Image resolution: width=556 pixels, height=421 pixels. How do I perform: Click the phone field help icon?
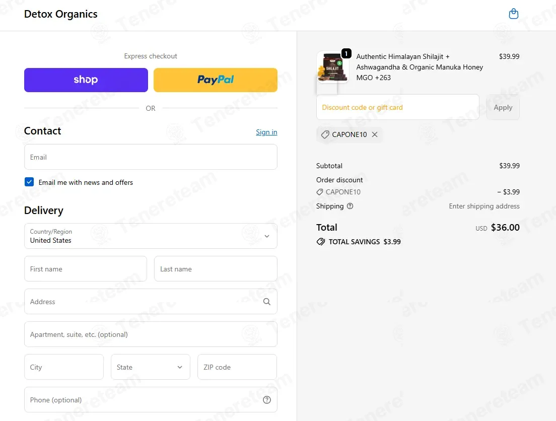[266, 400]
